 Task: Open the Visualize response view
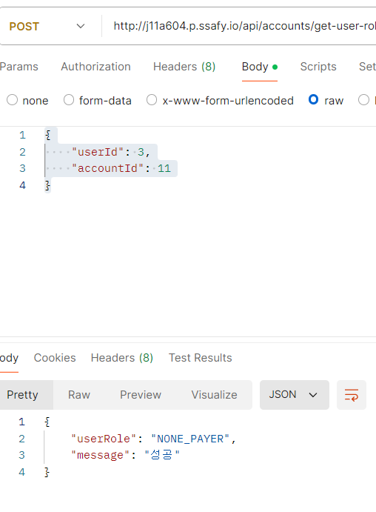click(214, 395)
